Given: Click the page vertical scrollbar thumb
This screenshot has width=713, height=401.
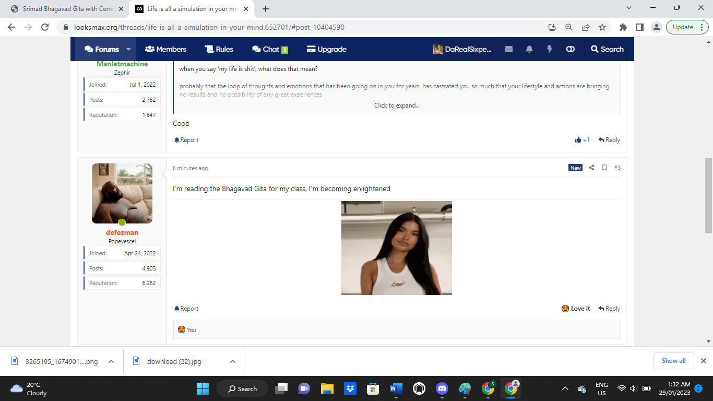Looking at the screenshot, I should point(708,195).
